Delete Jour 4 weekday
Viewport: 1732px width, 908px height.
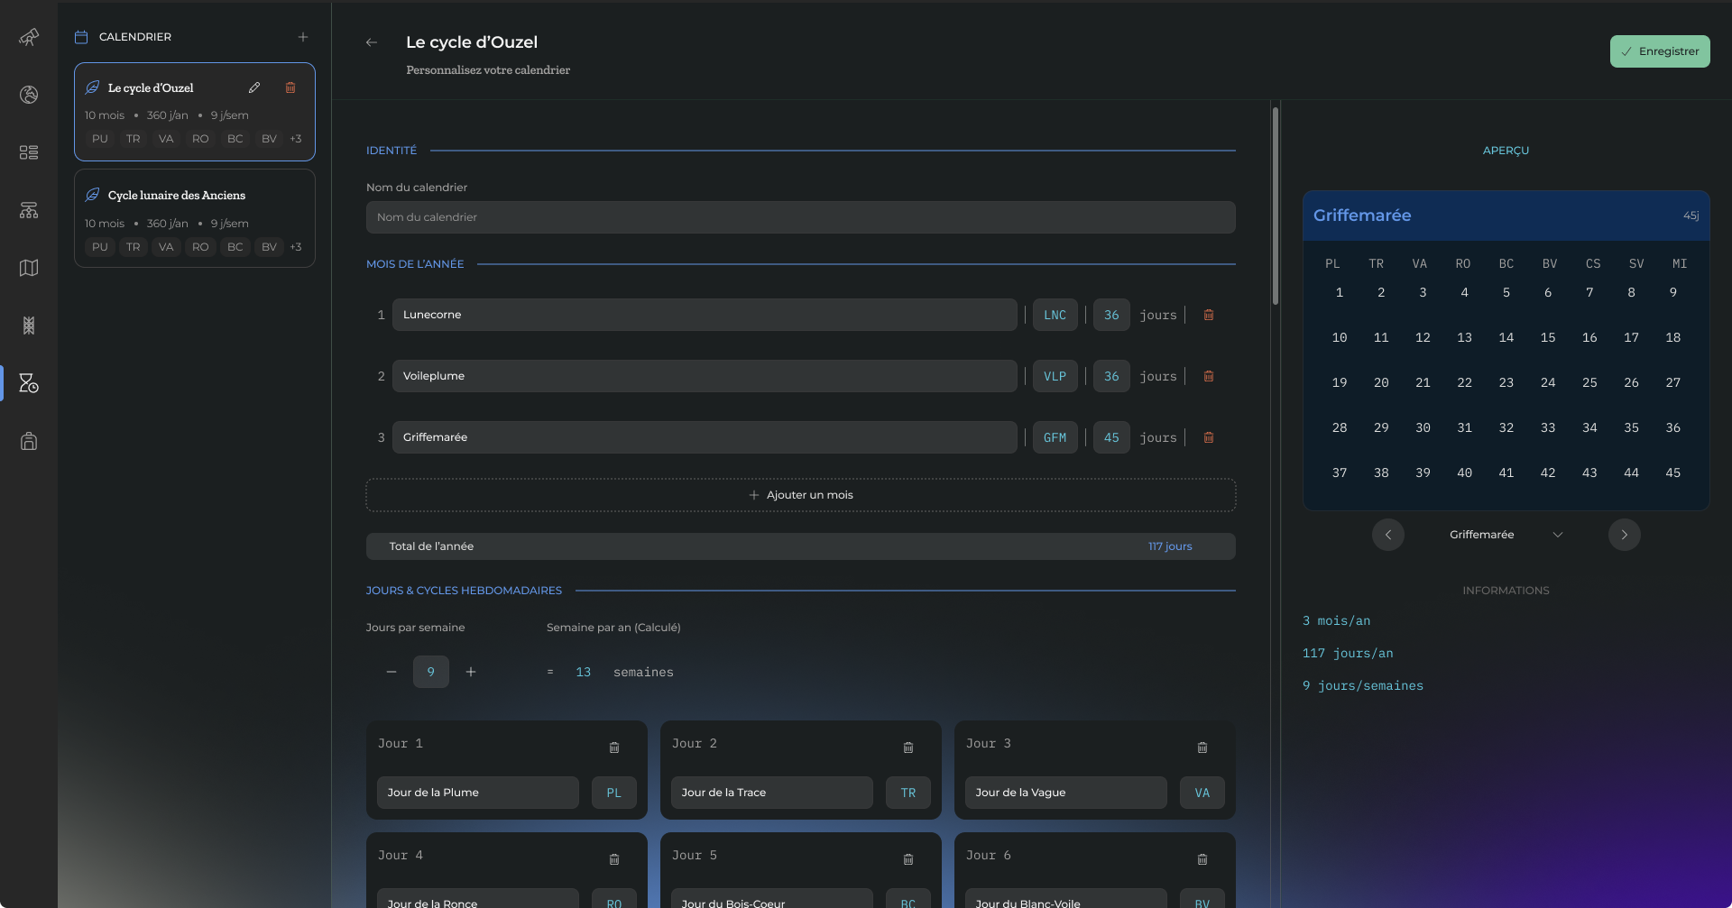tap(614, 859)
